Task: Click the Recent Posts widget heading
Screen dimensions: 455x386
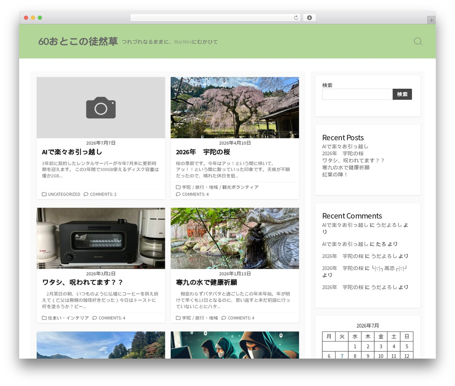Action: (343, 137)
